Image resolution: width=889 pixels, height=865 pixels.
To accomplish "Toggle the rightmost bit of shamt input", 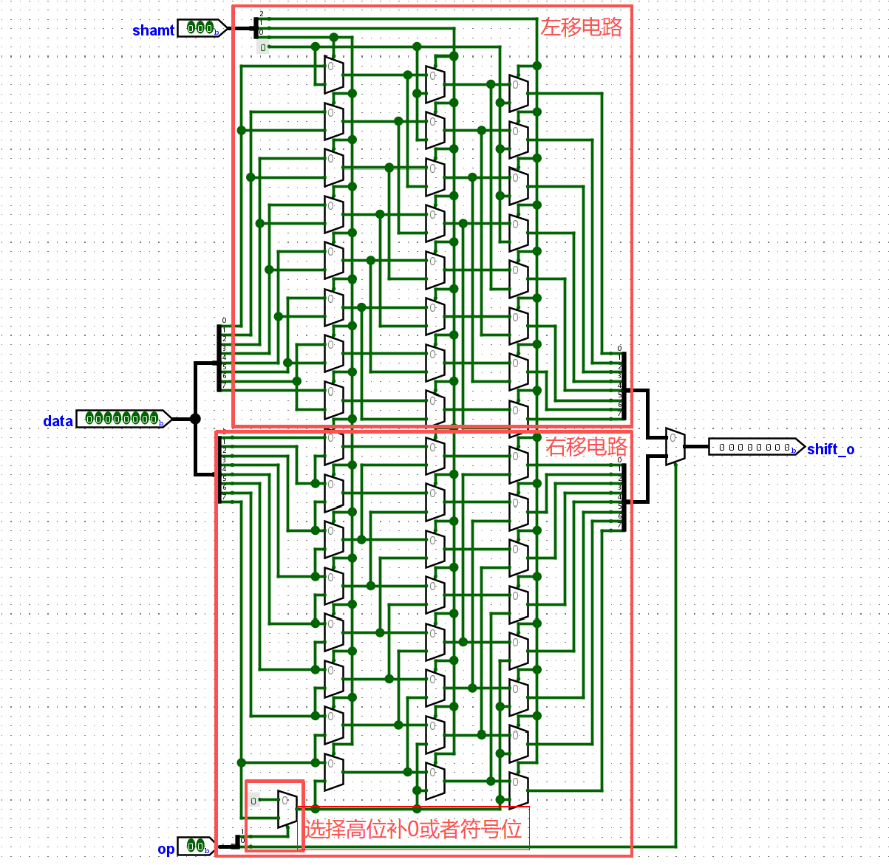I will tap(209, 28).
